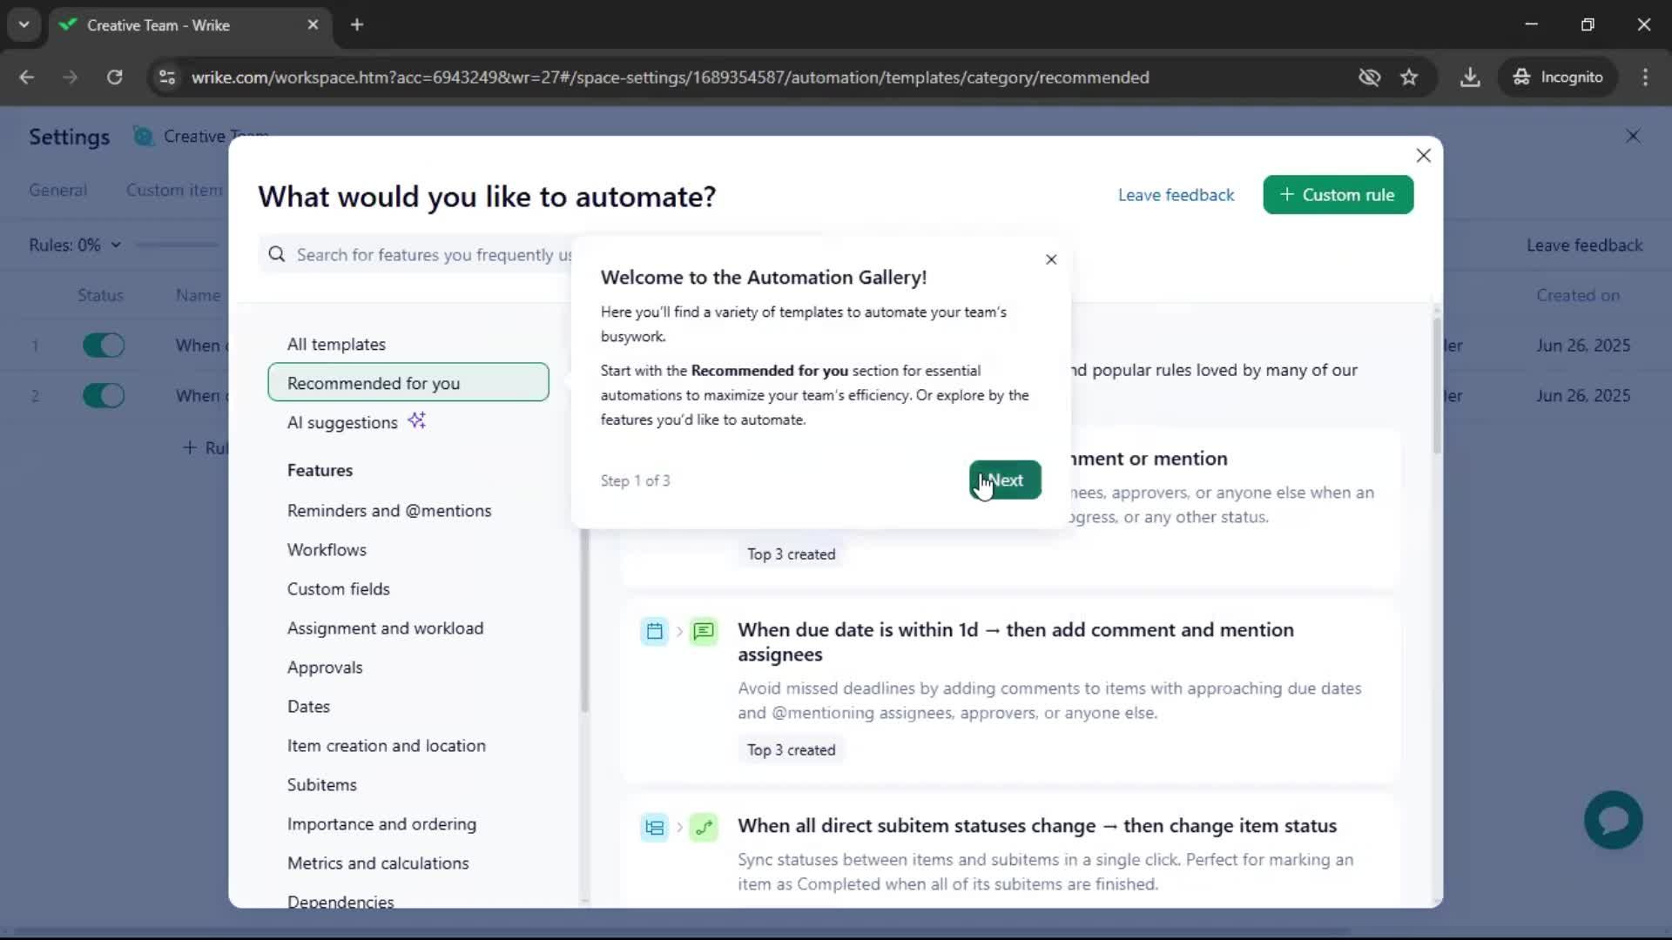Select Recommended for you category
1672x940 pixels.
(408, 382)
